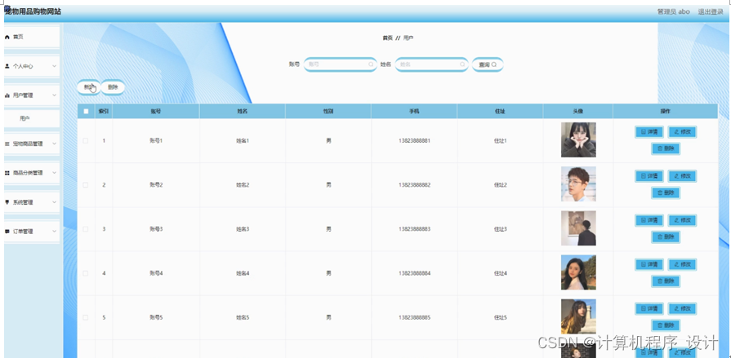The height and width of the screenshot is (358, 731).
Task: Click avatar thumbnail of 账号2
Action: [x=578, y=183]
